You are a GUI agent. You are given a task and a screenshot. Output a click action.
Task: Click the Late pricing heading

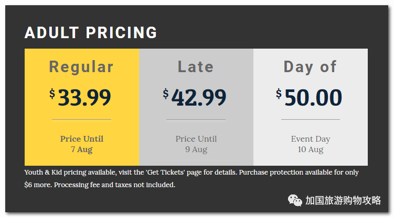[x=196, y=67]
